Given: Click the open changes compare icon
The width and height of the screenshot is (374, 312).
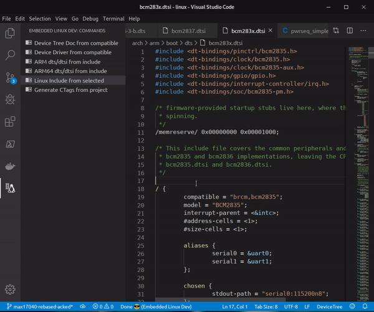Looking at the screenshot, I should pyautogui.click(x=336, y=31).
